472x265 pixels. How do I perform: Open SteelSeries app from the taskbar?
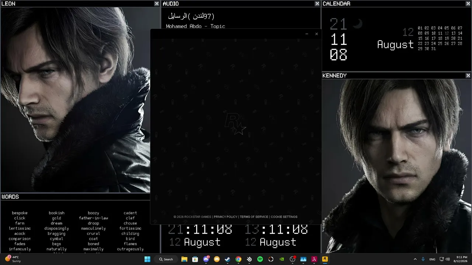click(249, 259)
